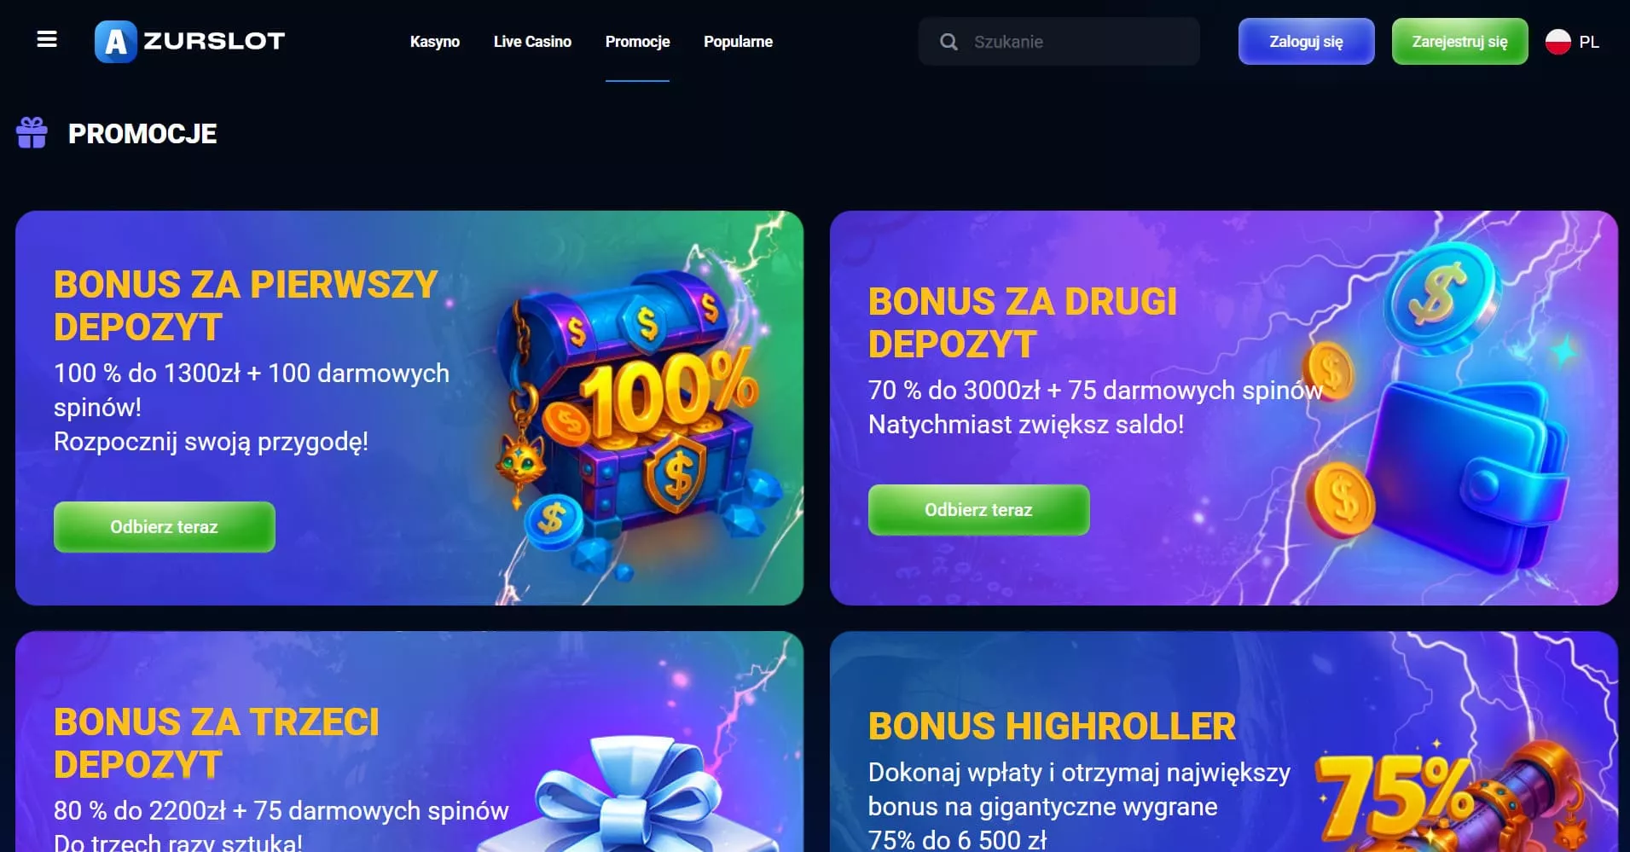Click the 75% Highroller graphic
Image resolution: width=1630 pixels, height=852 pixels.
click(x=1450, y=797)
